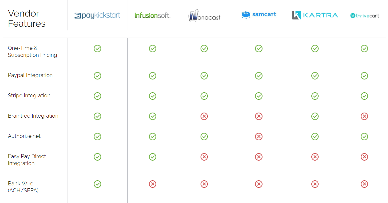Click the One-Time & Subscription Pricing label
Screen dimensions: 388x203
point(32,51)
